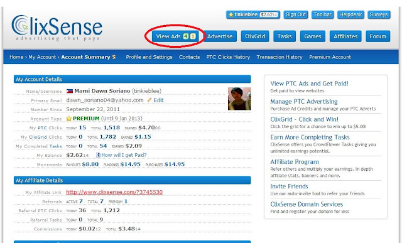
Task: Open the Affiliate Program link in sidebar
Action: click(295, 162)
